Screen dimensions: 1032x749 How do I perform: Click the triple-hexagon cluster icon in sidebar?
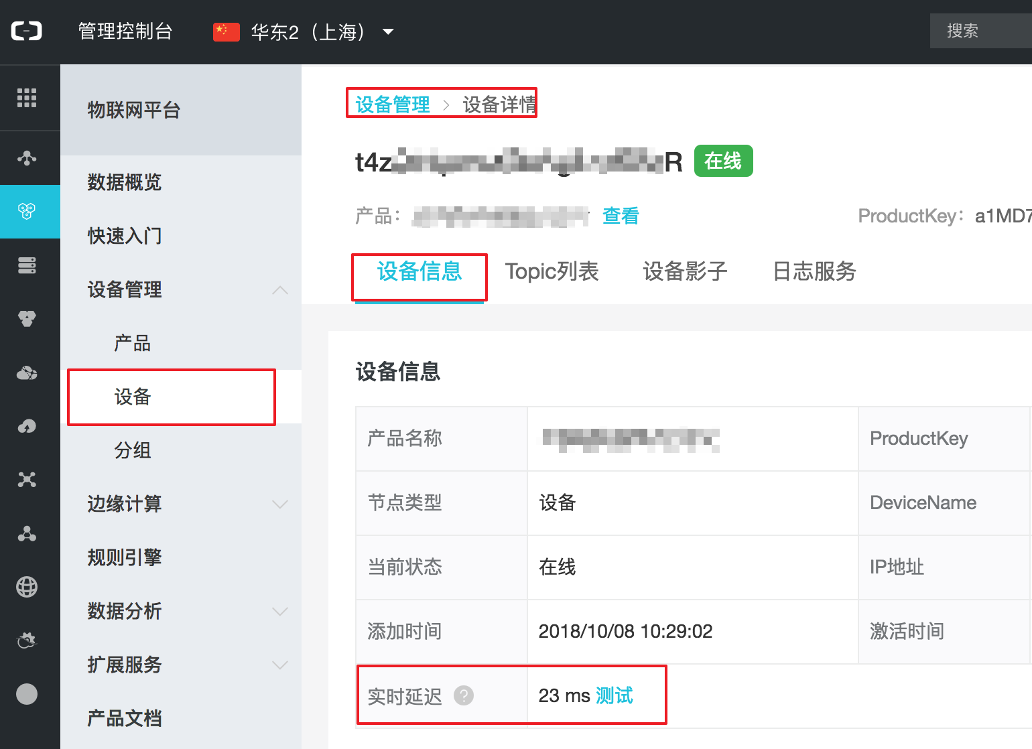click(x=27, y=319)
